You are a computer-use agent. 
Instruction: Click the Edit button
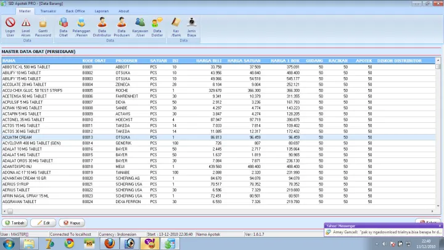pos(43,223)
